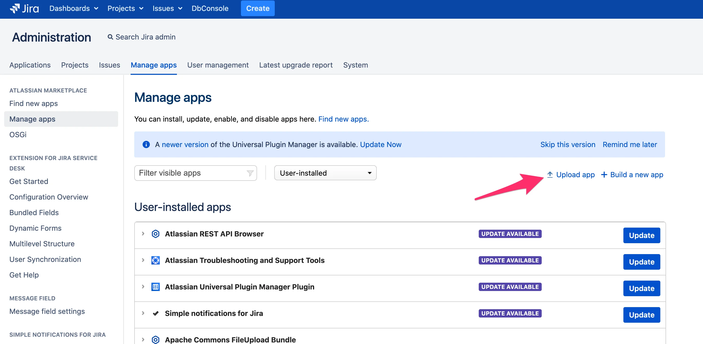The width and height of the screenshot is (703, 344).
Task: Click the Troubleshooting and Support Tools icon
Action: click(x=156, y=260)
